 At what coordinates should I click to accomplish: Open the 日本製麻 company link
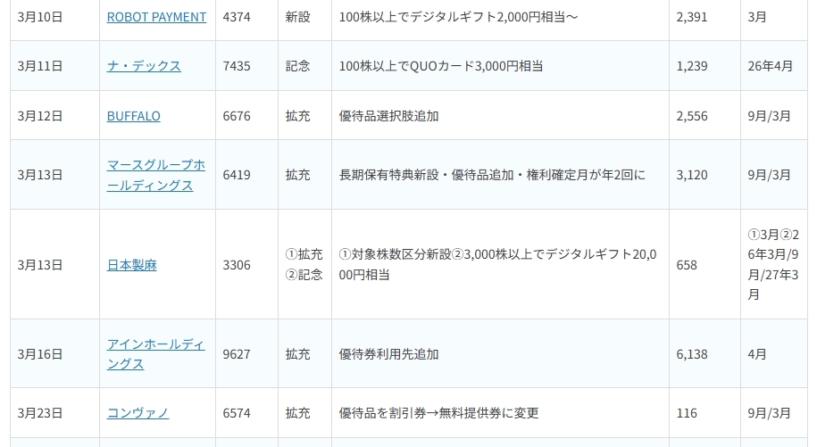point(132,265)
